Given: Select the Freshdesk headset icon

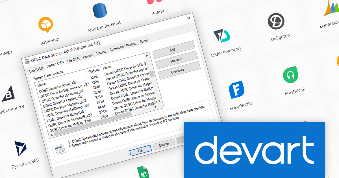Looking at the screenshot, I should (291, 75).
